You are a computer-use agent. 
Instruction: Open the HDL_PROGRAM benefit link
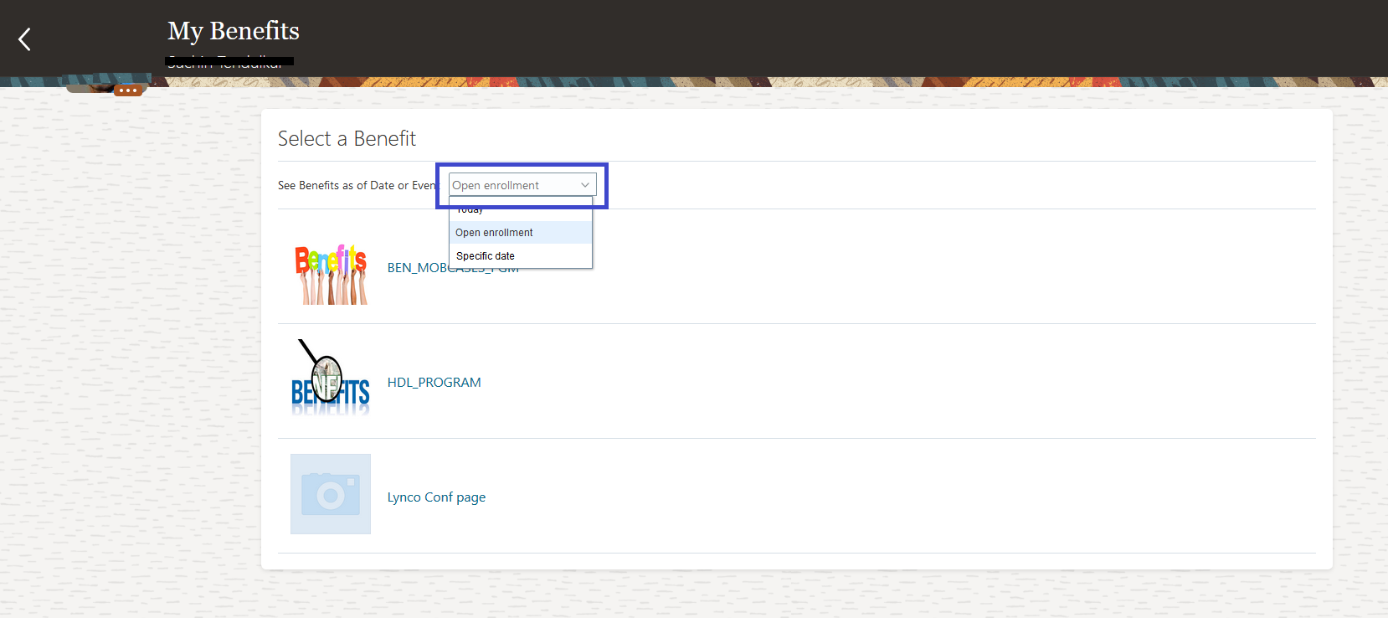(434, 383)
